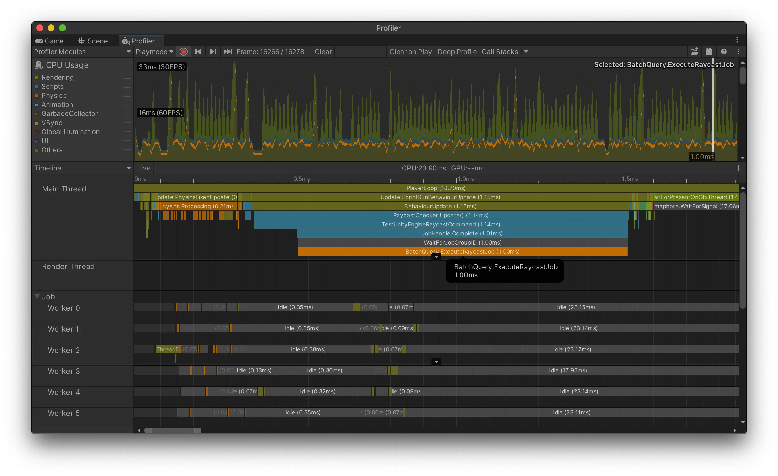Open profiler help documentation icon
This screenshot has width=778, height=476.
coord(724,52)
